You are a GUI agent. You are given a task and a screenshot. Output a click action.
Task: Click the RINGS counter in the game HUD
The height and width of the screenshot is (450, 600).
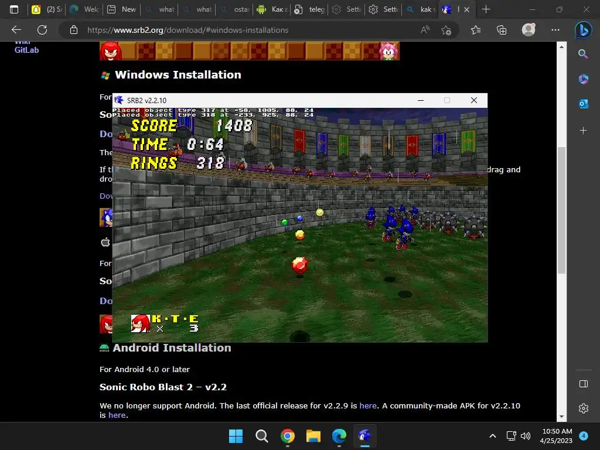[177, 163]
